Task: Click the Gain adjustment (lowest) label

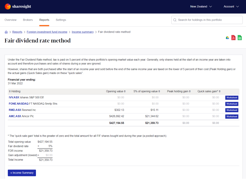Action: click(23, 155)
